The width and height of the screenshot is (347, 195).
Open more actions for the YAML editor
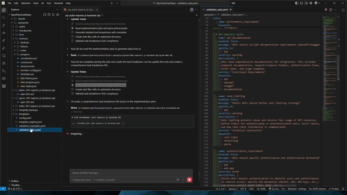(335, 9)
